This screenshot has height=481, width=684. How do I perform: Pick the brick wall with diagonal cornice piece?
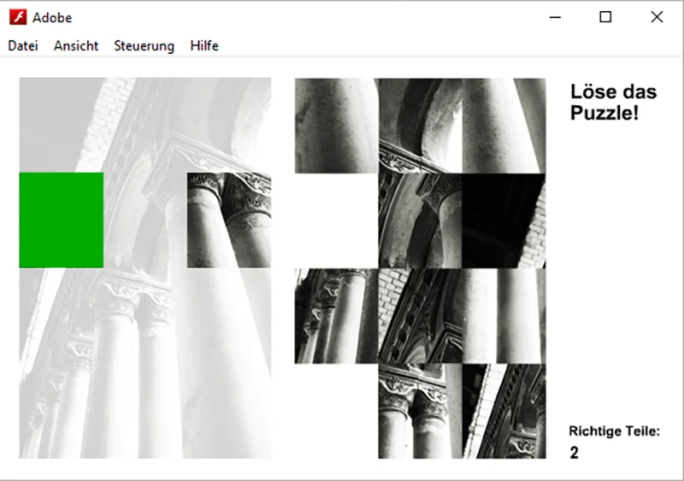click(420, 316)
